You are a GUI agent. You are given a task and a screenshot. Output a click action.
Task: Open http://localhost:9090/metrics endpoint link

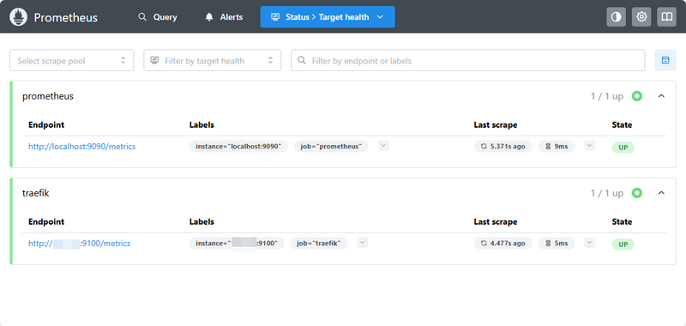[x=81, y=147]
